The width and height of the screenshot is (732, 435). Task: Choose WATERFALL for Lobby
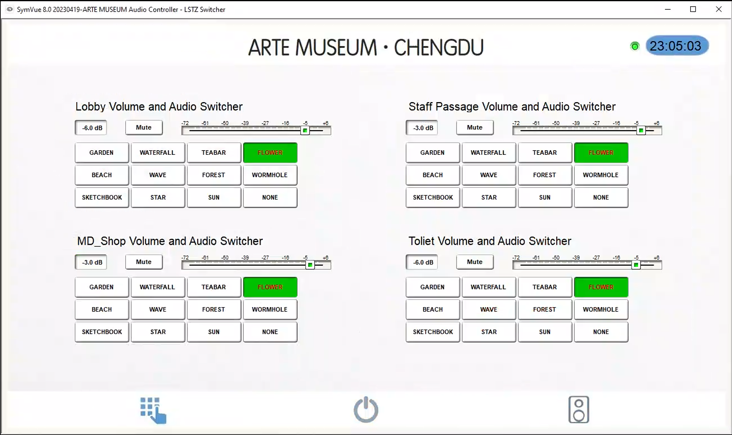click(158, 153)
